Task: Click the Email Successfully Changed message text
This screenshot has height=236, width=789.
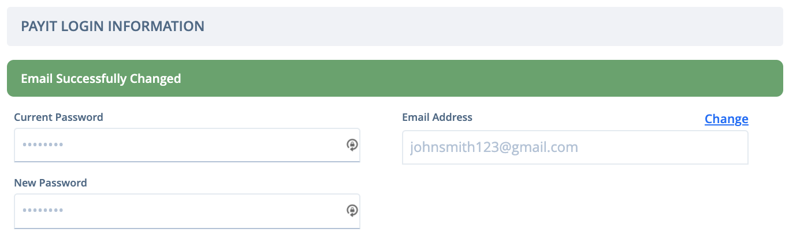Action: 101,79
